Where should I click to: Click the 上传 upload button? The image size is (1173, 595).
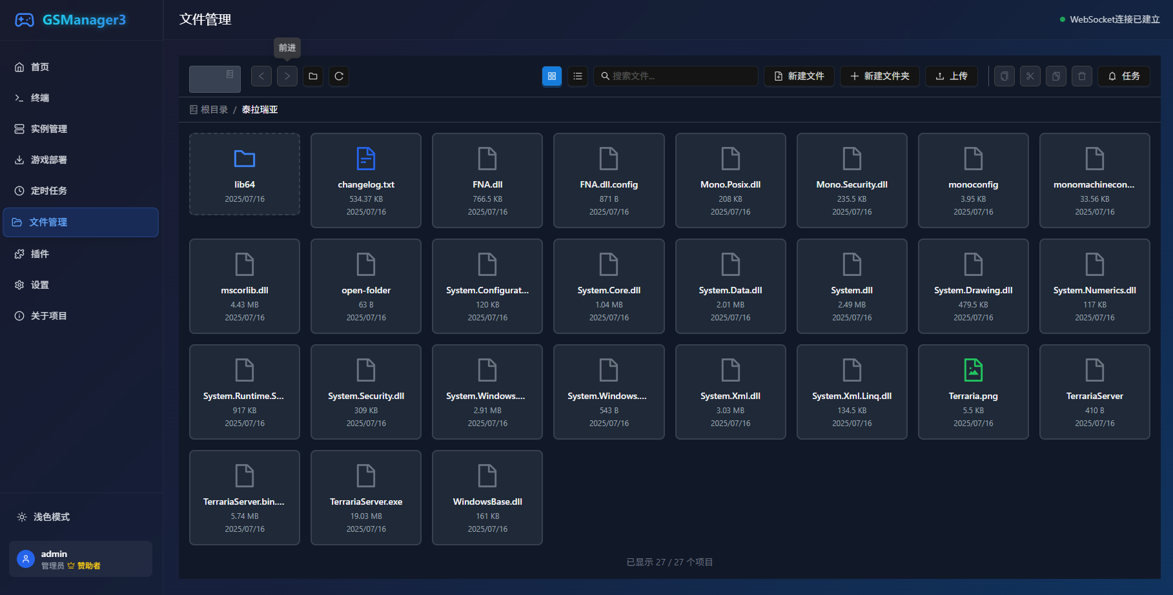(952, 76)
